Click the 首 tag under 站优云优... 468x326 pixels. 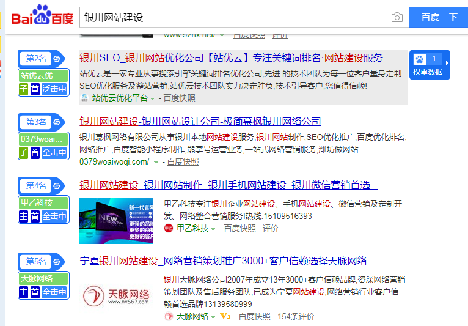[x=35, y=89]
